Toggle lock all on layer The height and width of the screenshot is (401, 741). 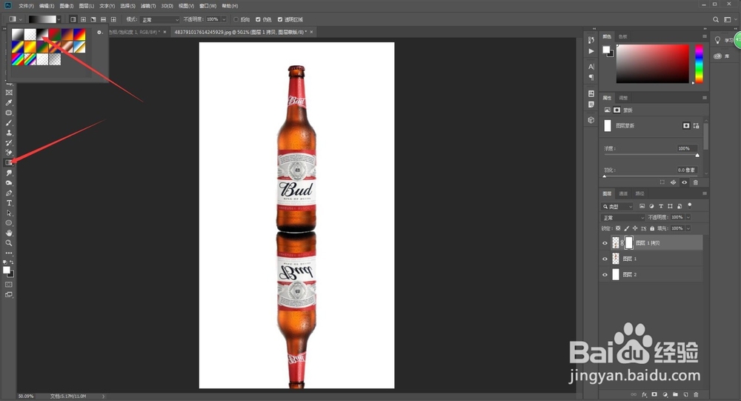(652, 228)
